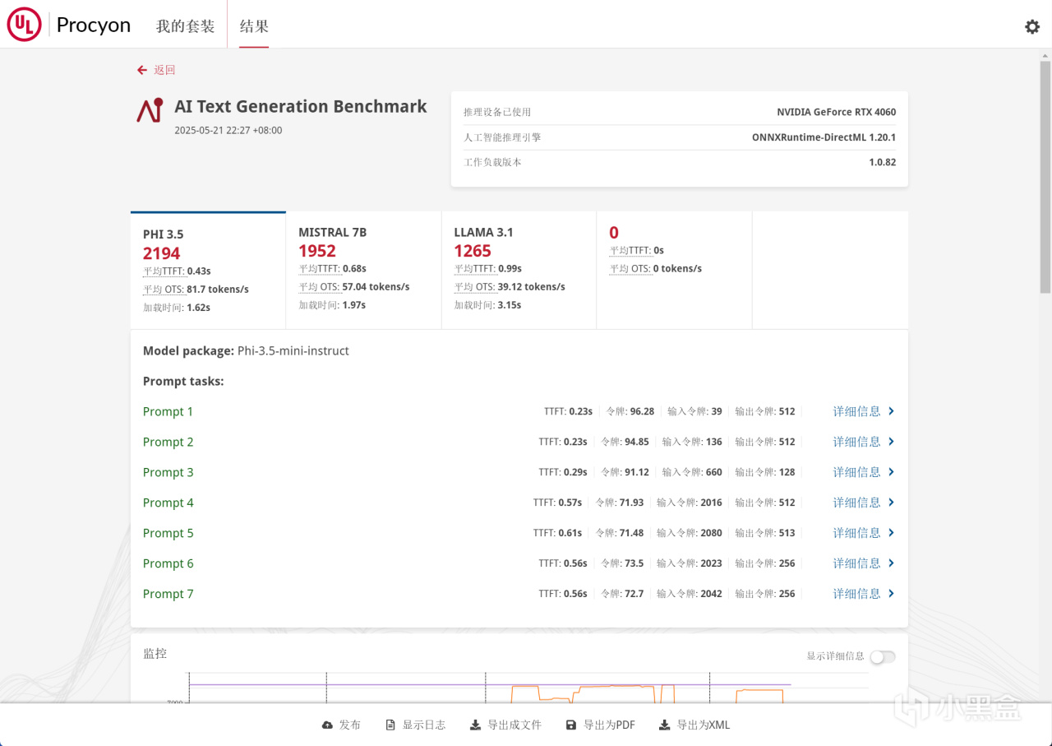Click the Prompt 7 title
The image size is (1052, 746).
pyautogui.click(x=168, y=594)
